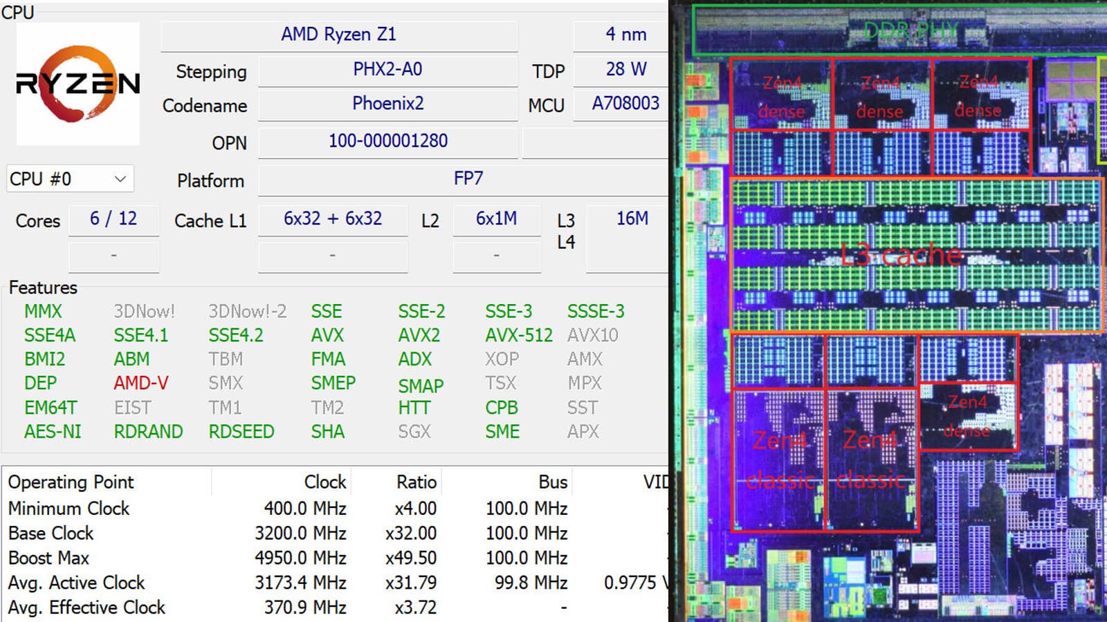Click the A708003 microcode value
Image resolution: width=1107 pixels, height=622 pixels.
point(625,104)
